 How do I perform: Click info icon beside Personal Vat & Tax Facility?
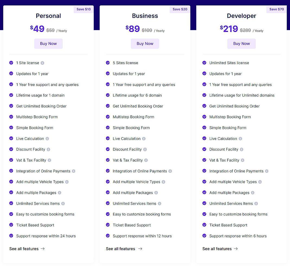coord(49,160)
